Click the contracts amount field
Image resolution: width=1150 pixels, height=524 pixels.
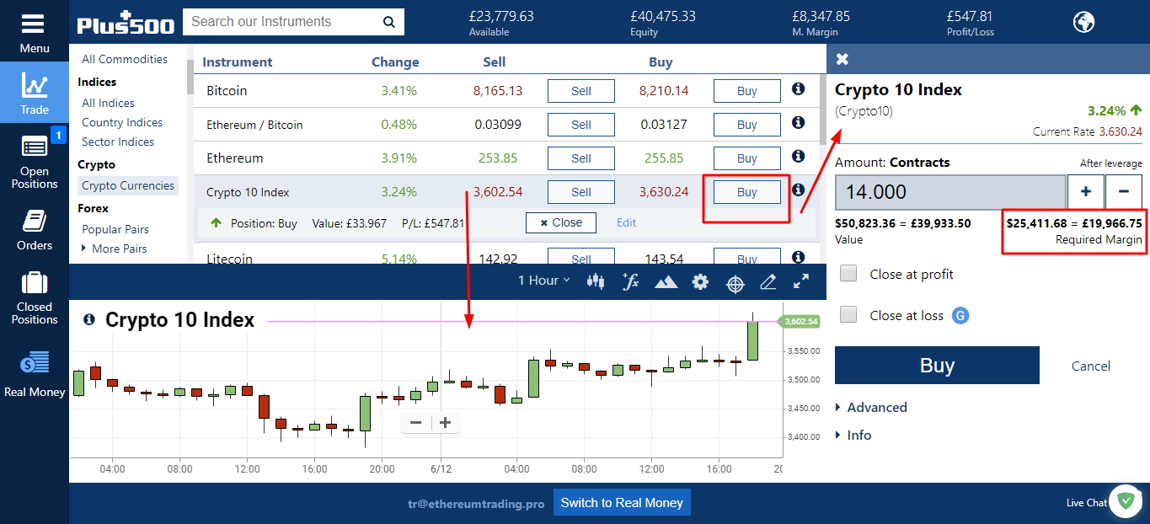(x=950, y=192)
